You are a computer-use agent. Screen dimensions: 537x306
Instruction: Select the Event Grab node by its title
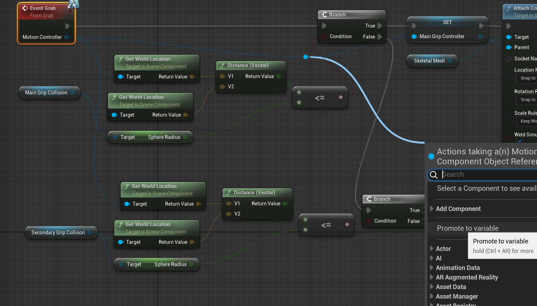click(43, 8)
